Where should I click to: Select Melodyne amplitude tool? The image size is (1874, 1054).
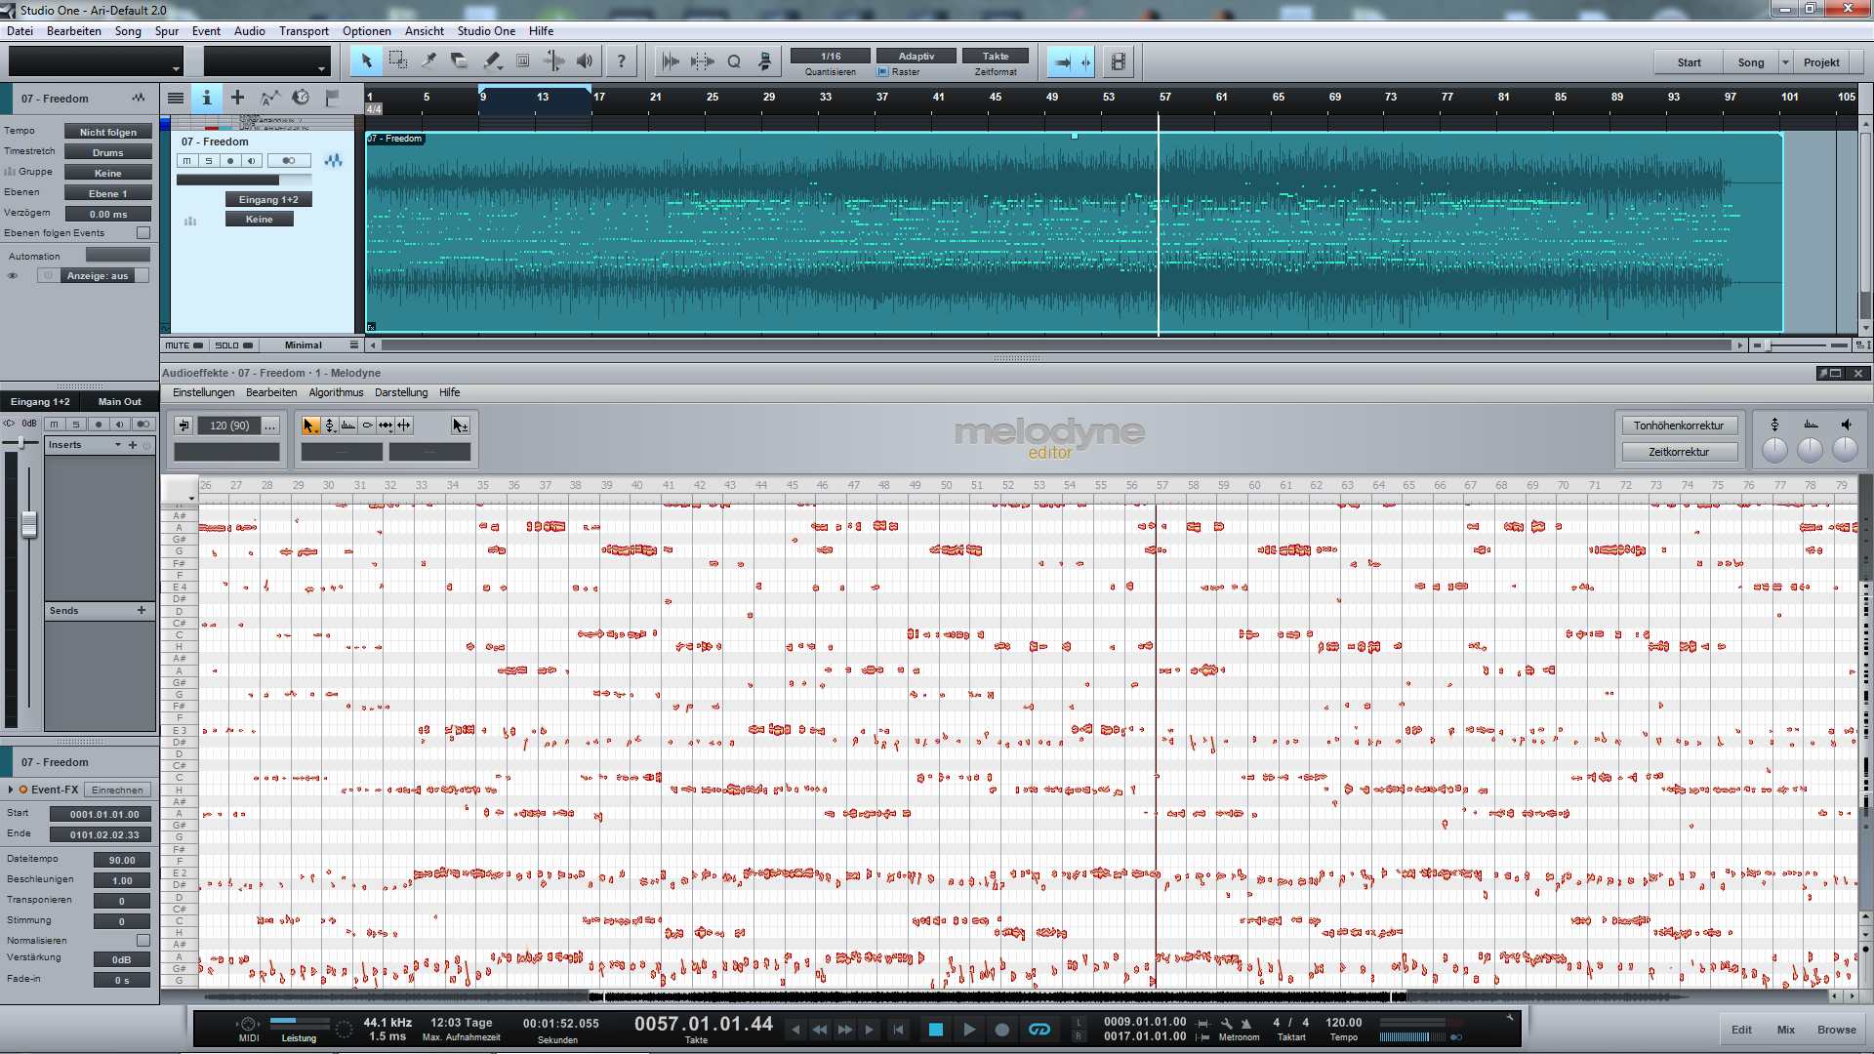point(348,426)
